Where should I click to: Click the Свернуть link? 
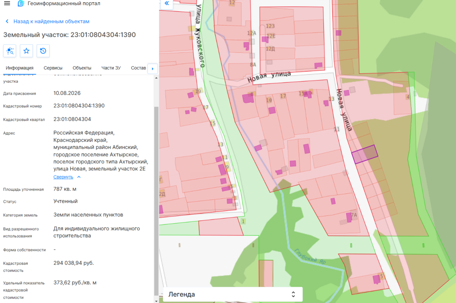tap(63, 177)
